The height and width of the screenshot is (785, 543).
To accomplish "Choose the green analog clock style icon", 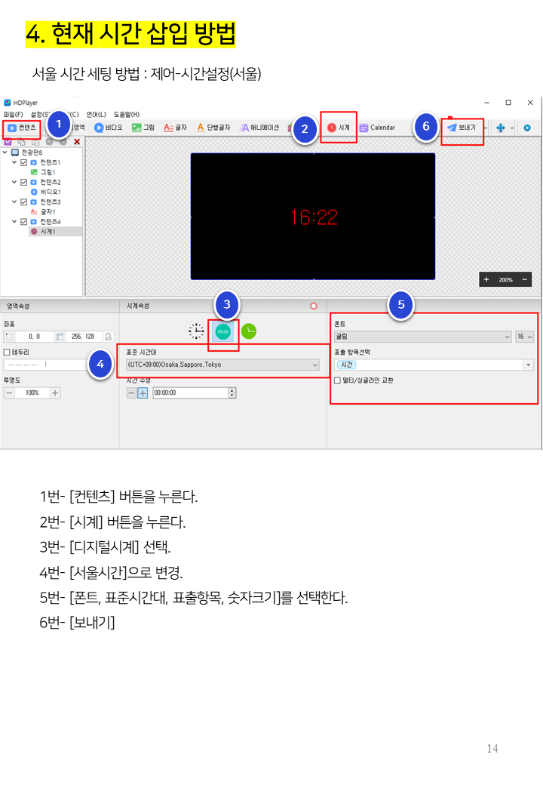I will 249,331.
